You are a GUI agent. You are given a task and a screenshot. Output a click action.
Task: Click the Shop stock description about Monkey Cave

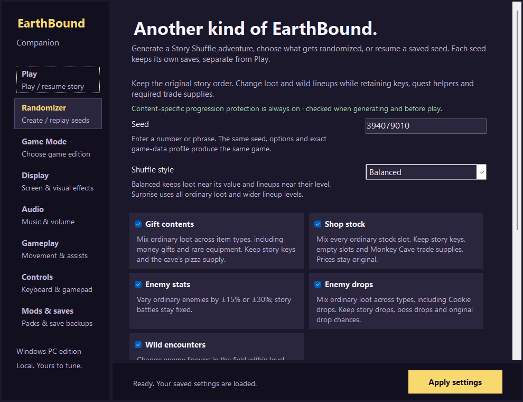click(x=391, y=249)
